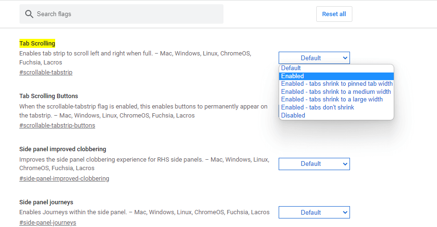Open the #scrollable-tabstrip anchor link
The height and width of the screenshot is (227, 437).
point(46,73)
